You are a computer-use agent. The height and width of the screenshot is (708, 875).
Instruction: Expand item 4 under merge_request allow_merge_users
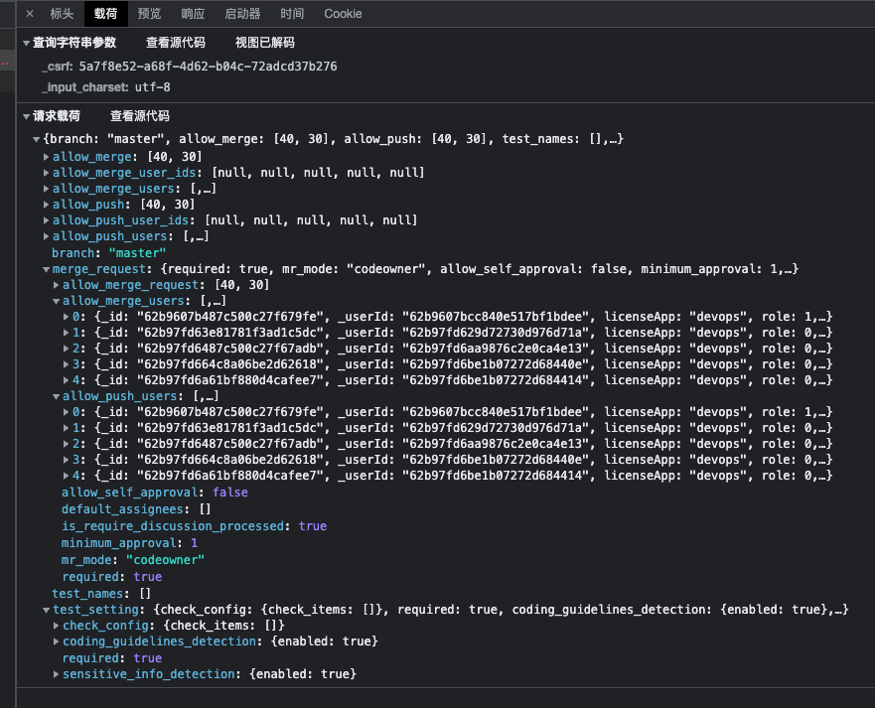coord(67,380)
